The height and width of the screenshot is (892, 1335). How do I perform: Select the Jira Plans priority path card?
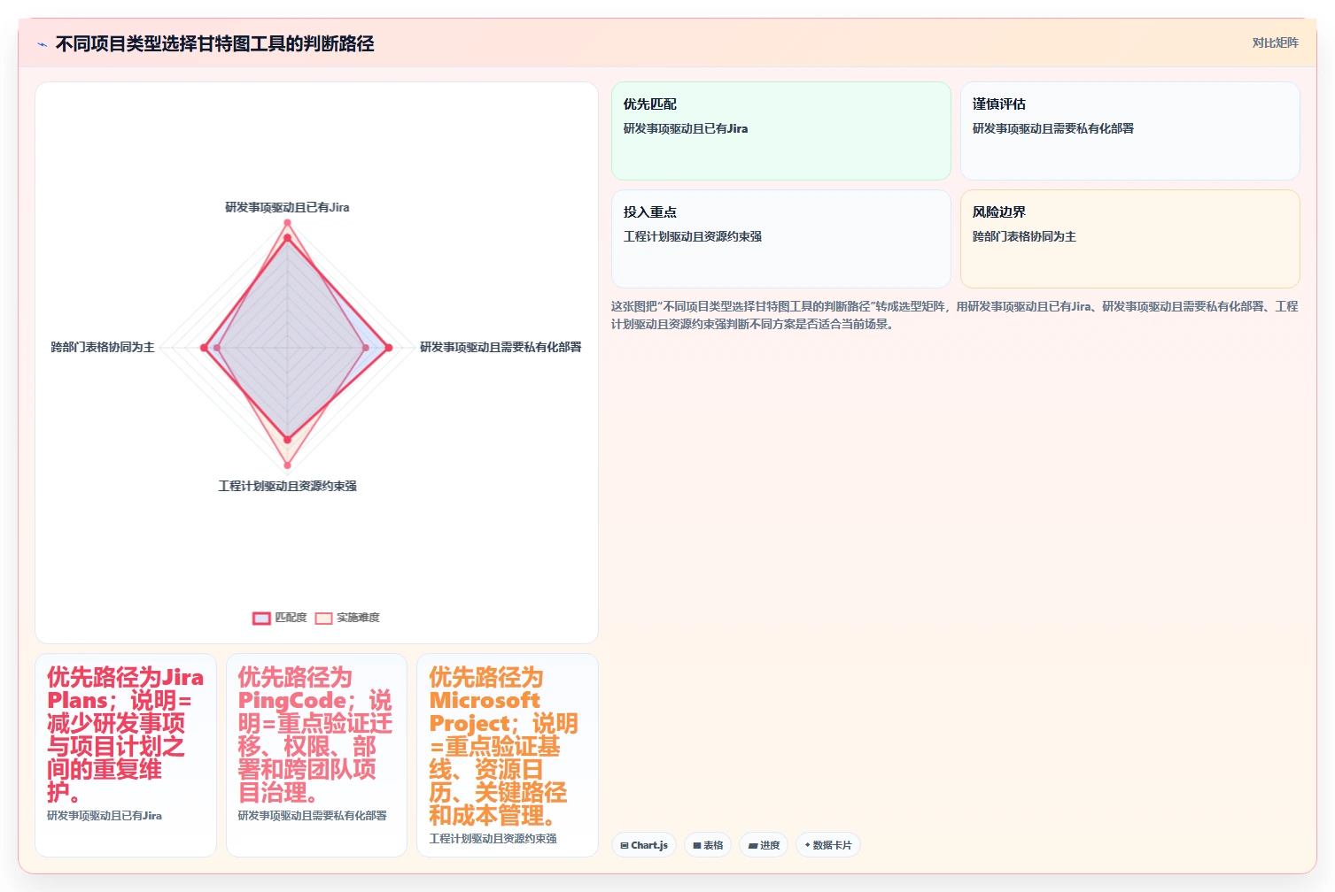(126, 755)
